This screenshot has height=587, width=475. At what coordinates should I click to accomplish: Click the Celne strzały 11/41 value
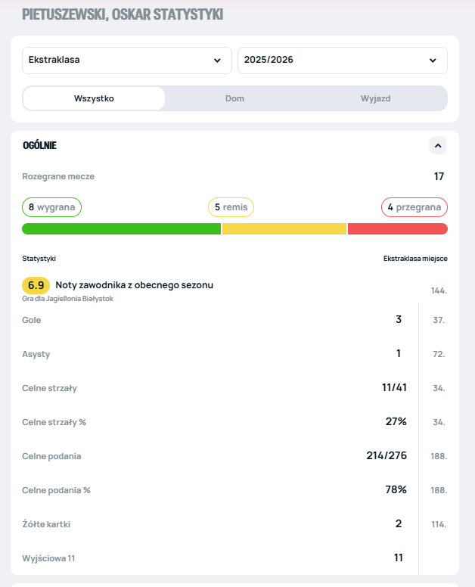pyautogui.click(x=394, y=388)
